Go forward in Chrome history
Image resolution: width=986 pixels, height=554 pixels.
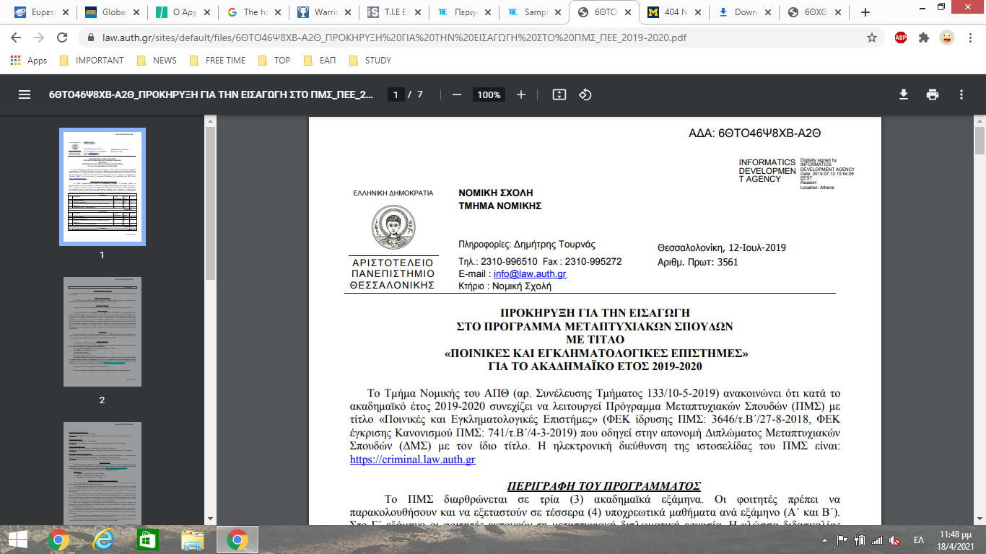point(40,38)
